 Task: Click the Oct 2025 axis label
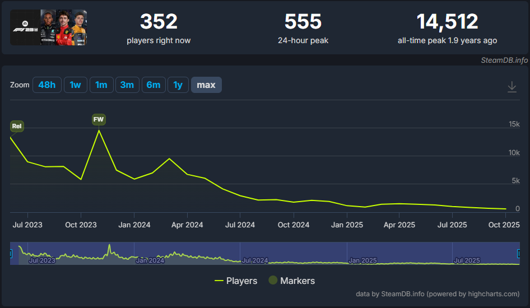504,225
